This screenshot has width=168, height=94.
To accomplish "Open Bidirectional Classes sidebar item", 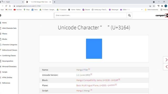I will point(10,50).
